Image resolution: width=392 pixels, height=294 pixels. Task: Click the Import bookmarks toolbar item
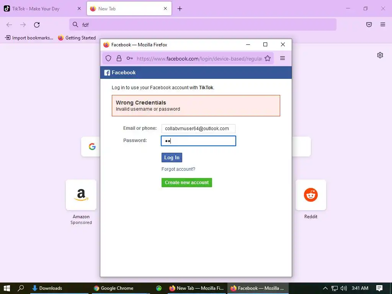(29, 38)
